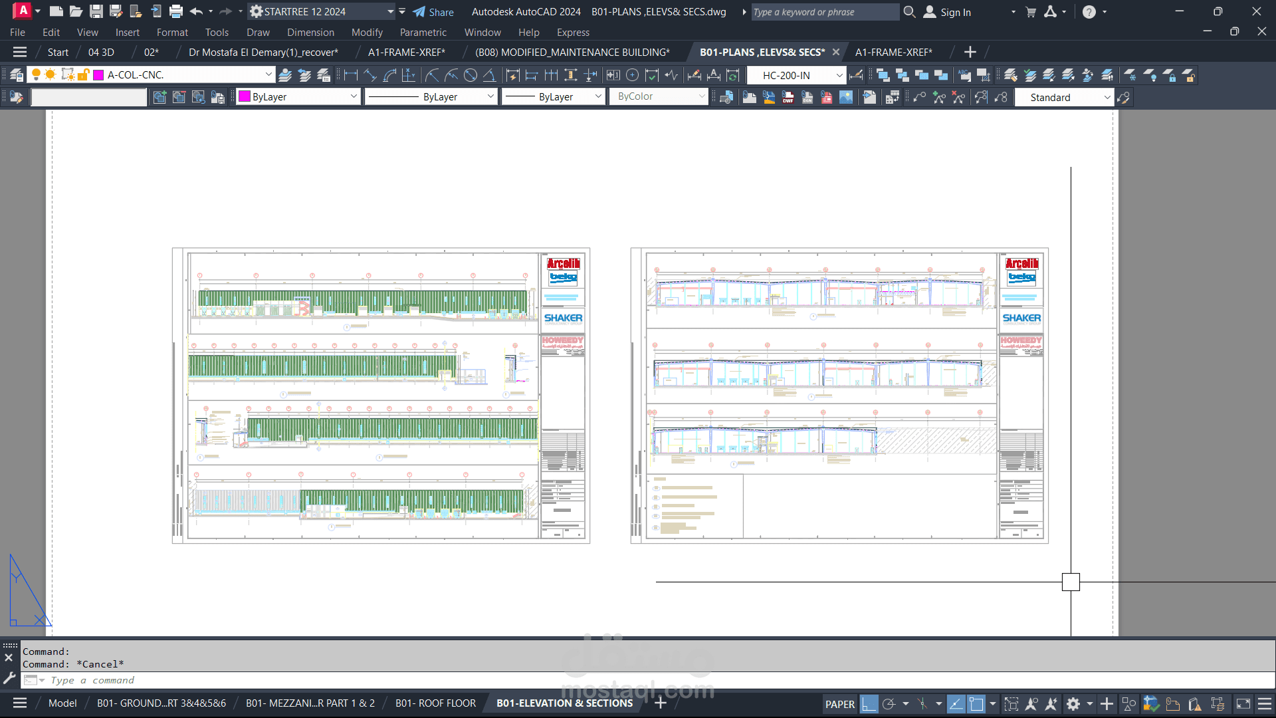Expand the A-COL.-CNC. layer dropdown
Screen dimensions: 1276x718
pyautogui.click(x=268, y=75)
